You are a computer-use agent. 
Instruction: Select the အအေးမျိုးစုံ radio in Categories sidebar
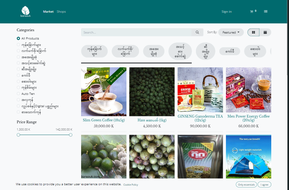[x=18, y=57]
